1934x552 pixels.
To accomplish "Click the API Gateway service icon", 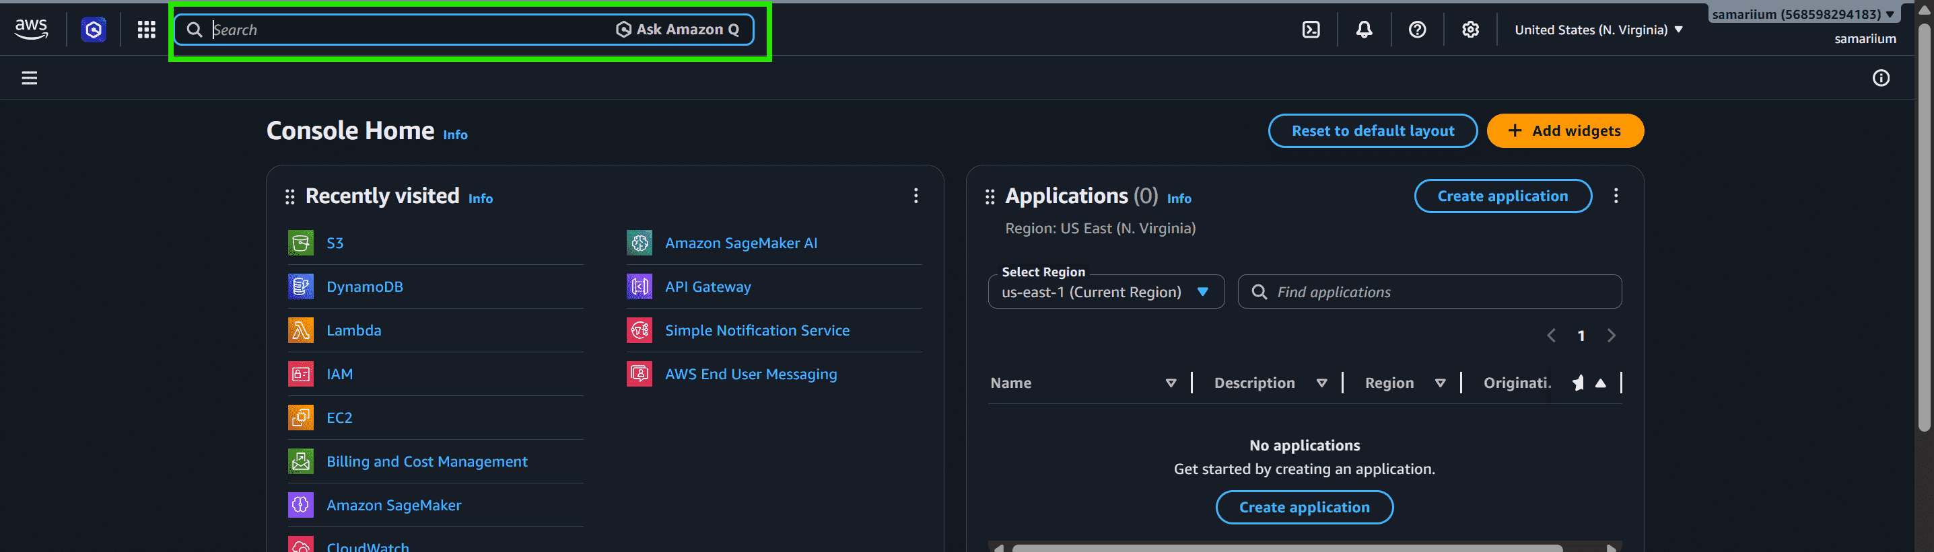I will click(x=640, y=286).
